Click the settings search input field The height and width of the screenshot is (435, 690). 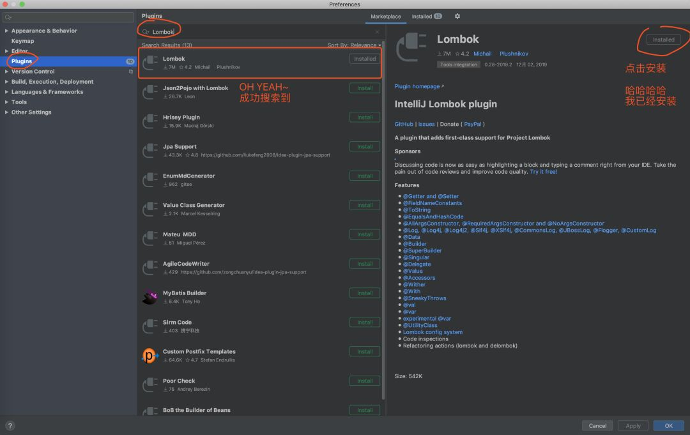tap(68, 18)
